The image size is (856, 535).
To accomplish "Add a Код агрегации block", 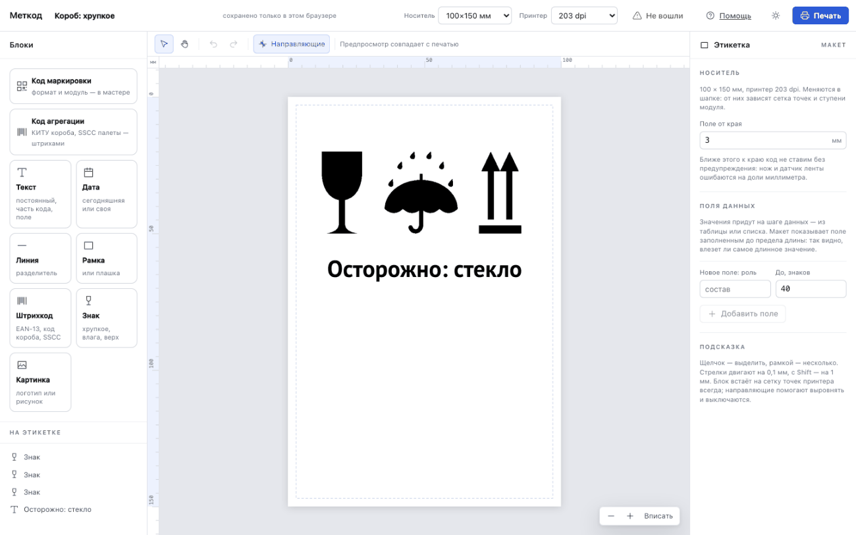I will pyautogui.click(x=73, y=132).
